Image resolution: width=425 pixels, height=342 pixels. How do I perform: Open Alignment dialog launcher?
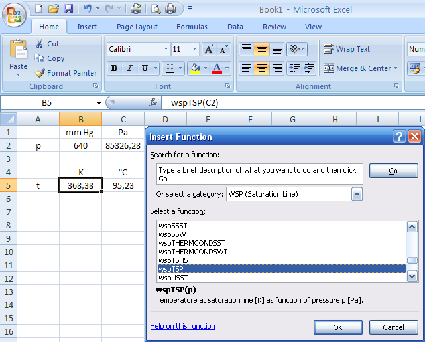(x=396, y=86)
